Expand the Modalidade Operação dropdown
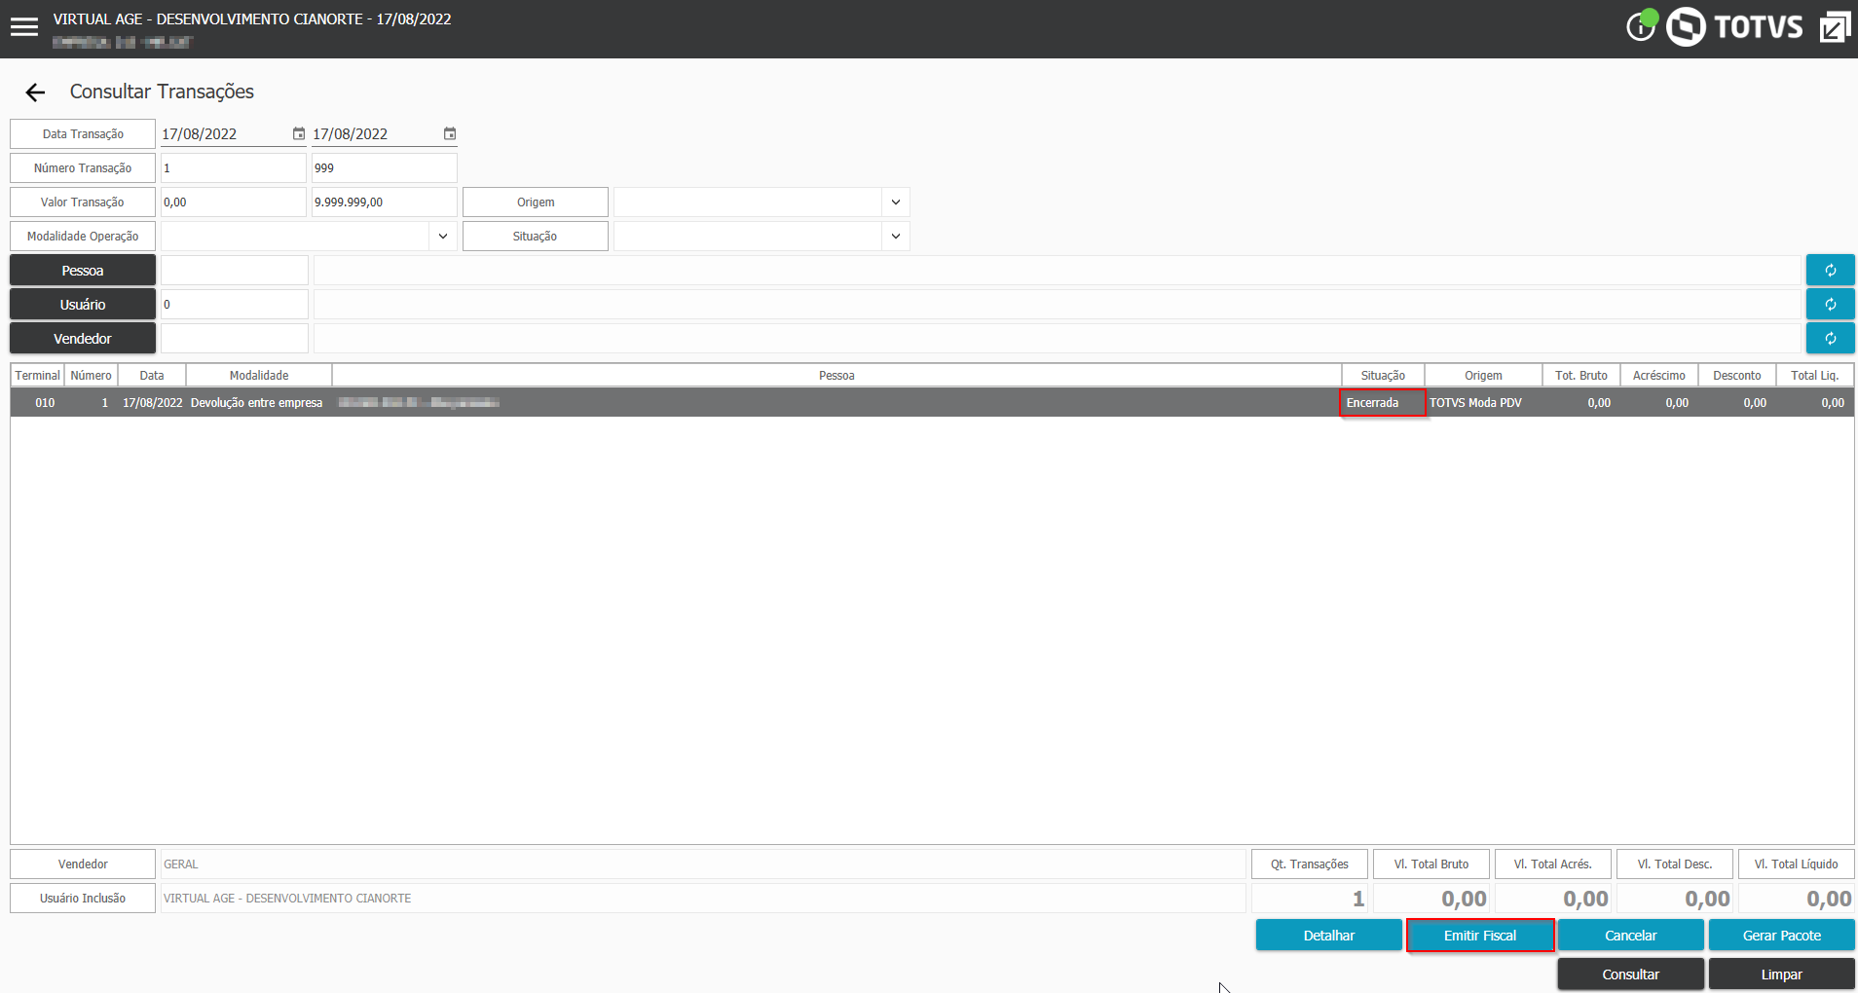 [x=443, y=237]
